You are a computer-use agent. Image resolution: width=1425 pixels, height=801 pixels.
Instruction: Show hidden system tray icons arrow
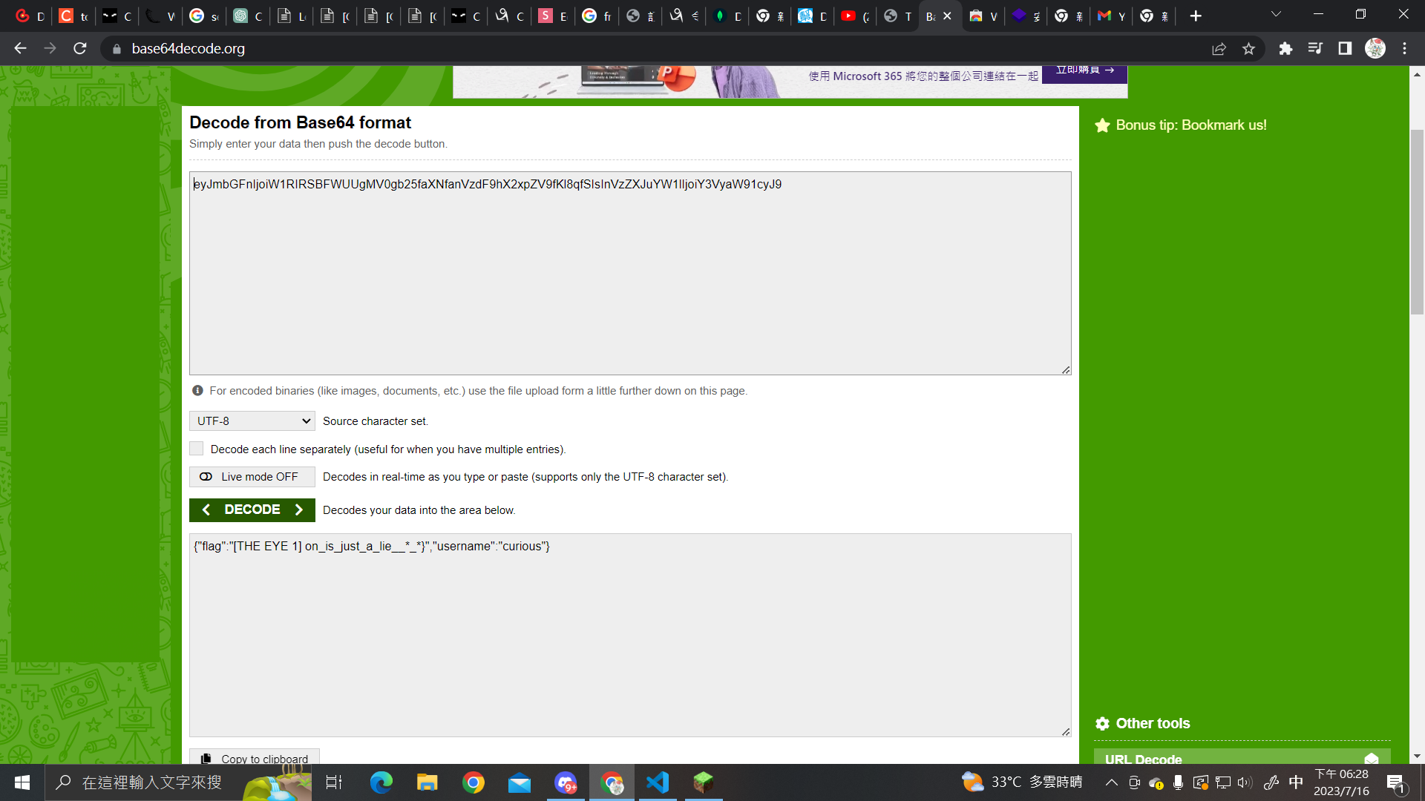pos(1111,782)
